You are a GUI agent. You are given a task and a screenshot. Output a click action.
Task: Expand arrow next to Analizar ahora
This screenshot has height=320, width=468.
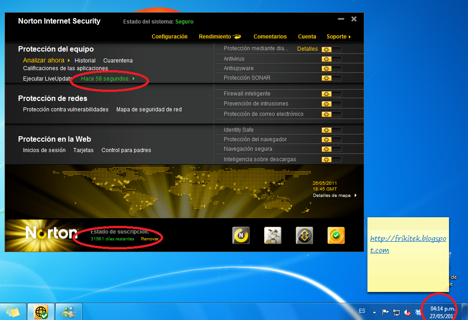click(69, 61)
